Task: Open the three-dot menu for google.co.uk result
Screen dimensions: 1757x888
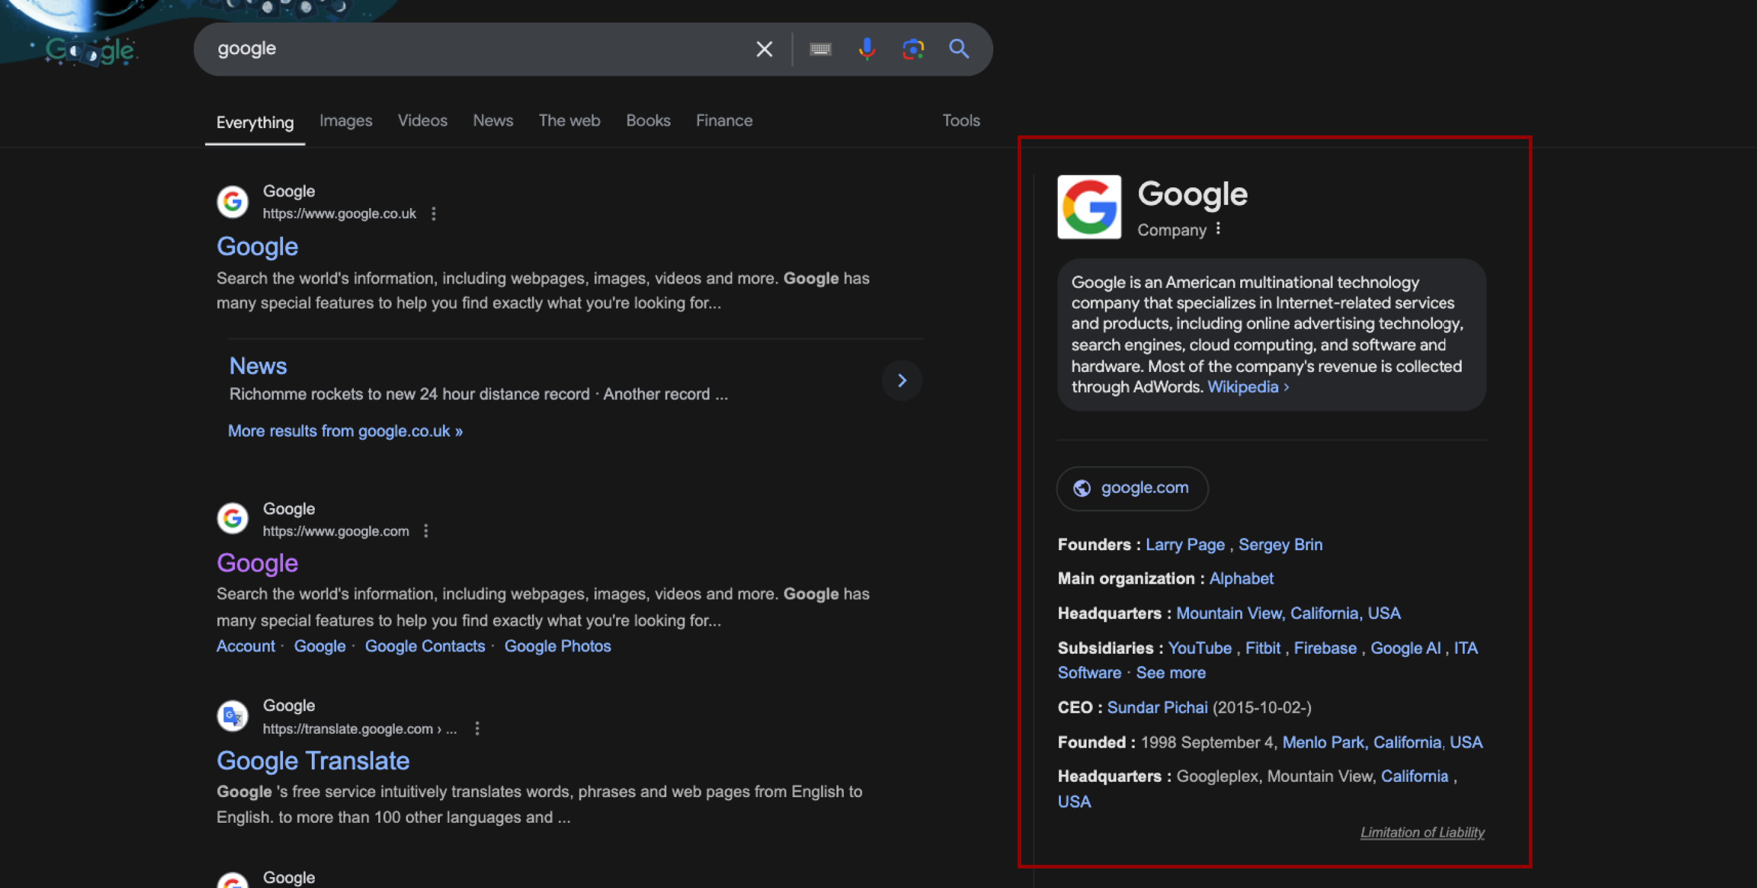Action: point(433,214)
